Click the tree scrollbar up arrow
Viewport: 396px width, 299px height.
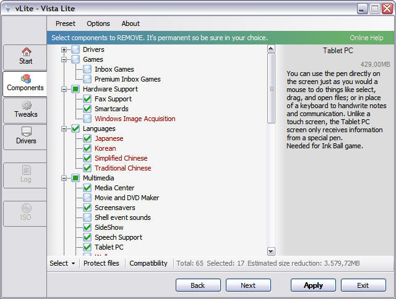tap(271, 49)
